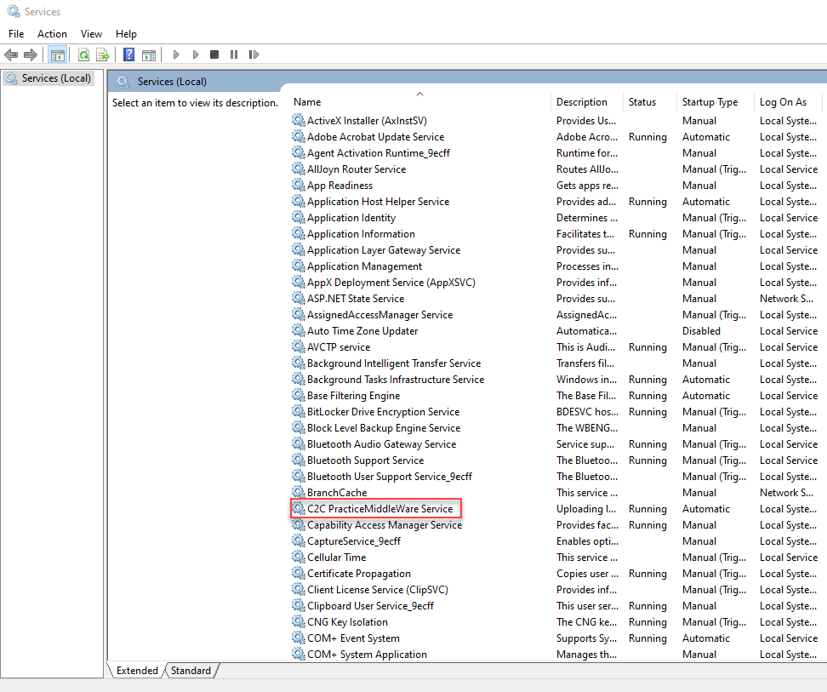Select Services (Local) in the console tree
Viewport: 827px width, 692px height.
point(56,78)
